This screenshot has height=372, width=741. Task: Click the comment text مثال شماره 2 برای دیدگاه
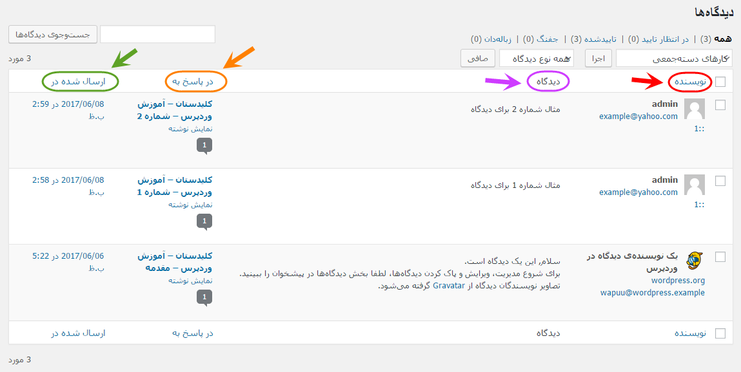pyautogui.click(x=515, y=109)
